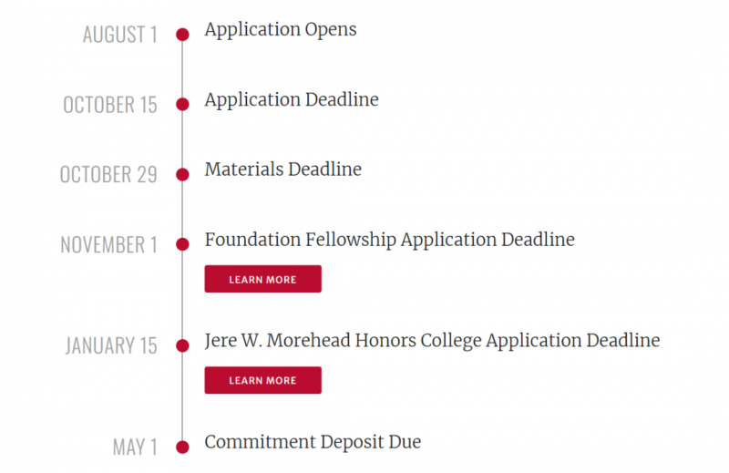Select the Materials Deadline text
Screen dimensions: 729x473
[x=282, y=170]
